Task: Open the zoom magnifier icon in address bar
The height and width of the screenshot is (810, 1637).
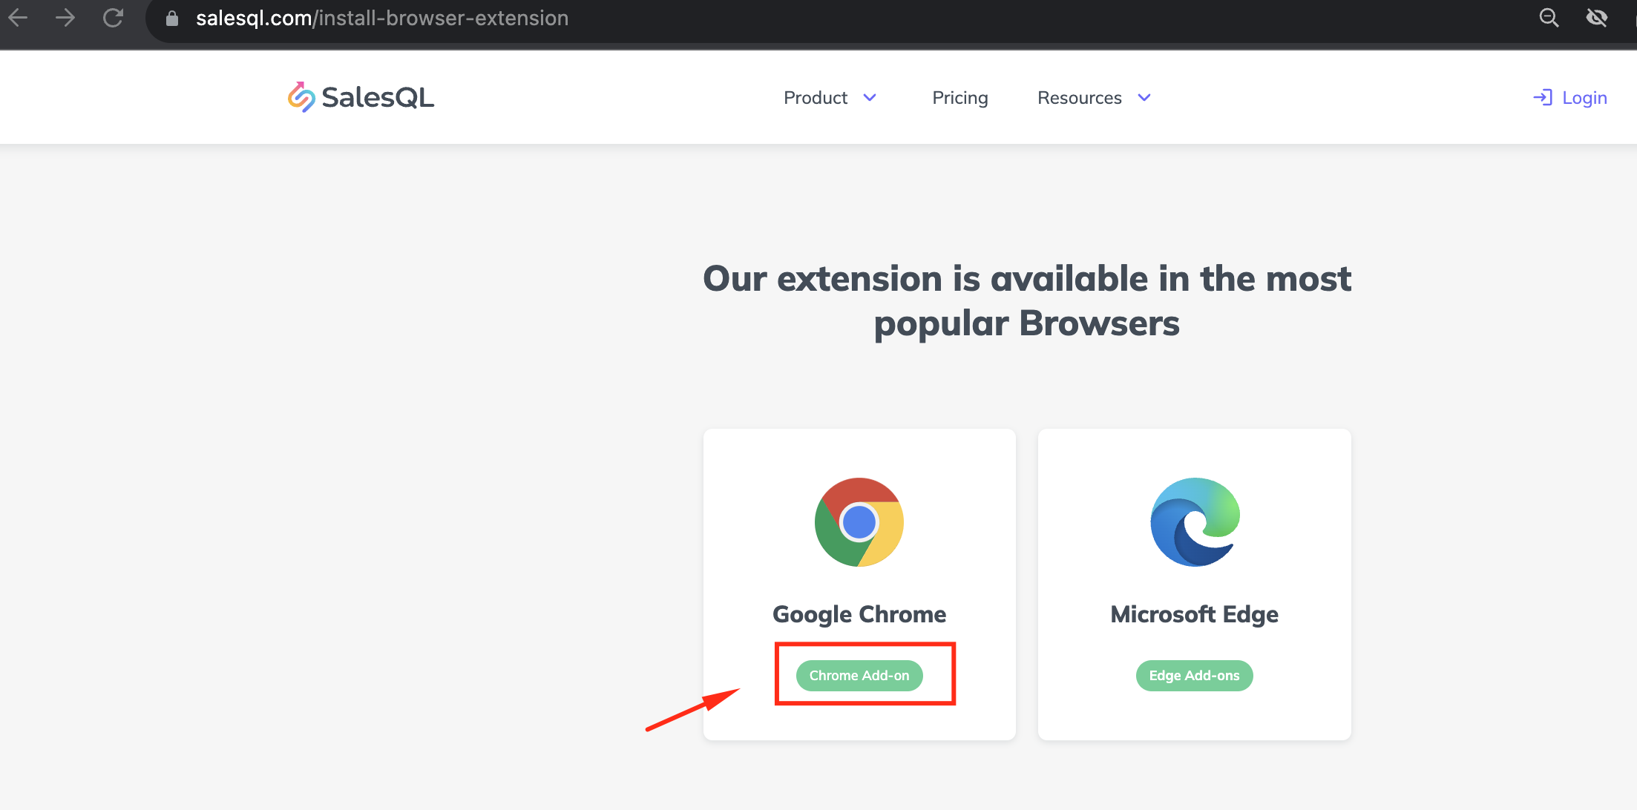Action: coord(1549,18)
